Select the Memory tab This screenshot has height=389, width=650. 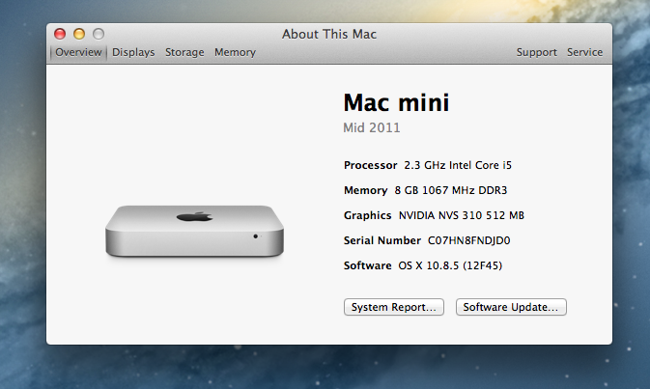click(x=235, y=52)
